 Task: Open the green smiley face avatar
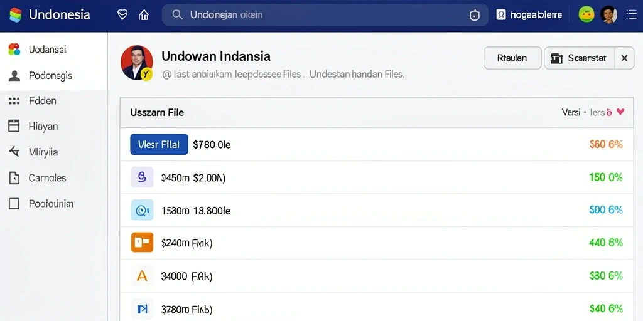point(586,15)
